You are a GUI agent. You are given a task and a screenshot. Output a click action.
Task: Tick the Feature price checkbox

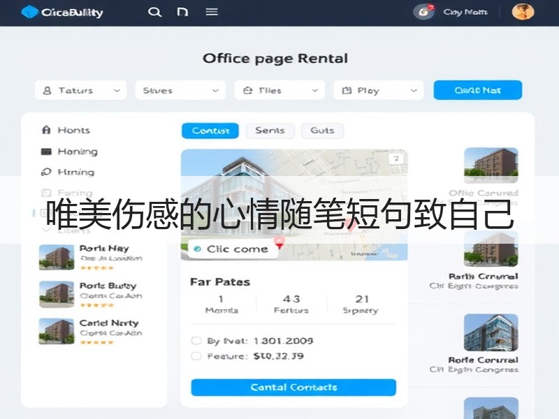pos(196,356)
